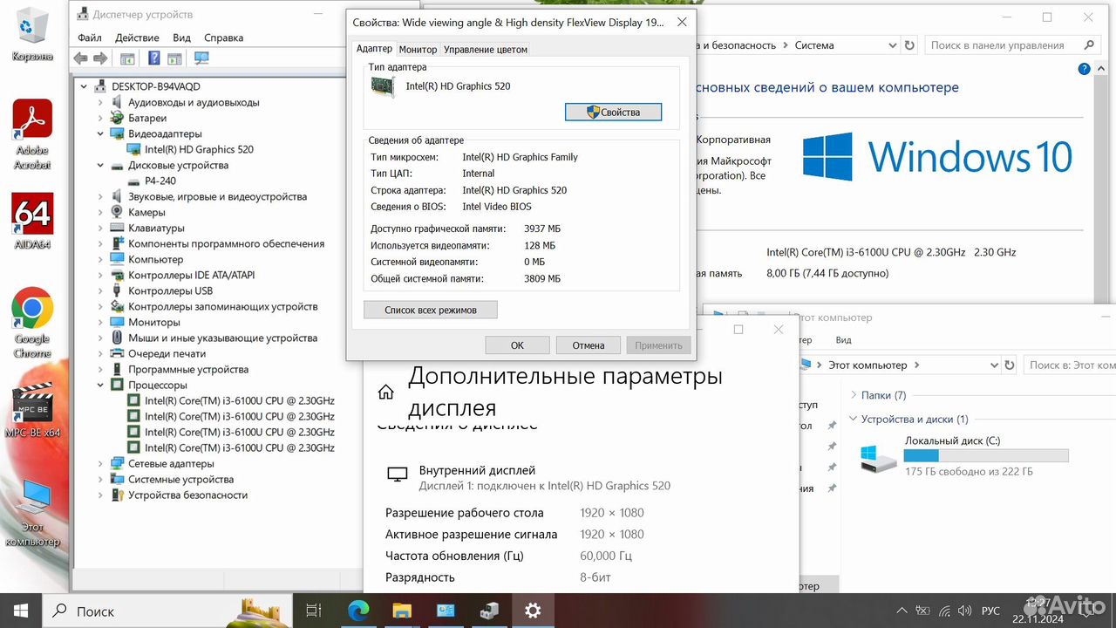Open Control Panel address bar history dropdown
The height and width of the screenshot is (628, 1116).
(x=892, y=45)
